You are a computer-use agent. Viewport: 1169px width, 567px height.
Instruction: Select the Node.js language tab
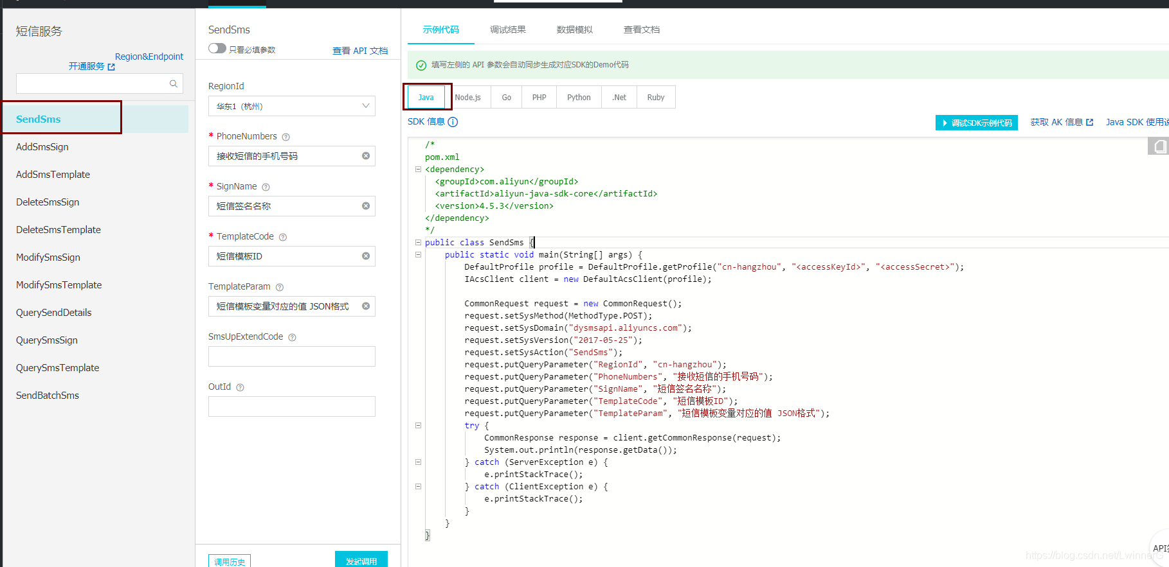click(x=468, y=98)
